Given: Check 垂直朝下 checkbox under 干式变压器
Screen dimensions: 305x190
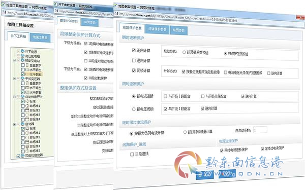Looking at the screenshot, I should coord(23,83).
